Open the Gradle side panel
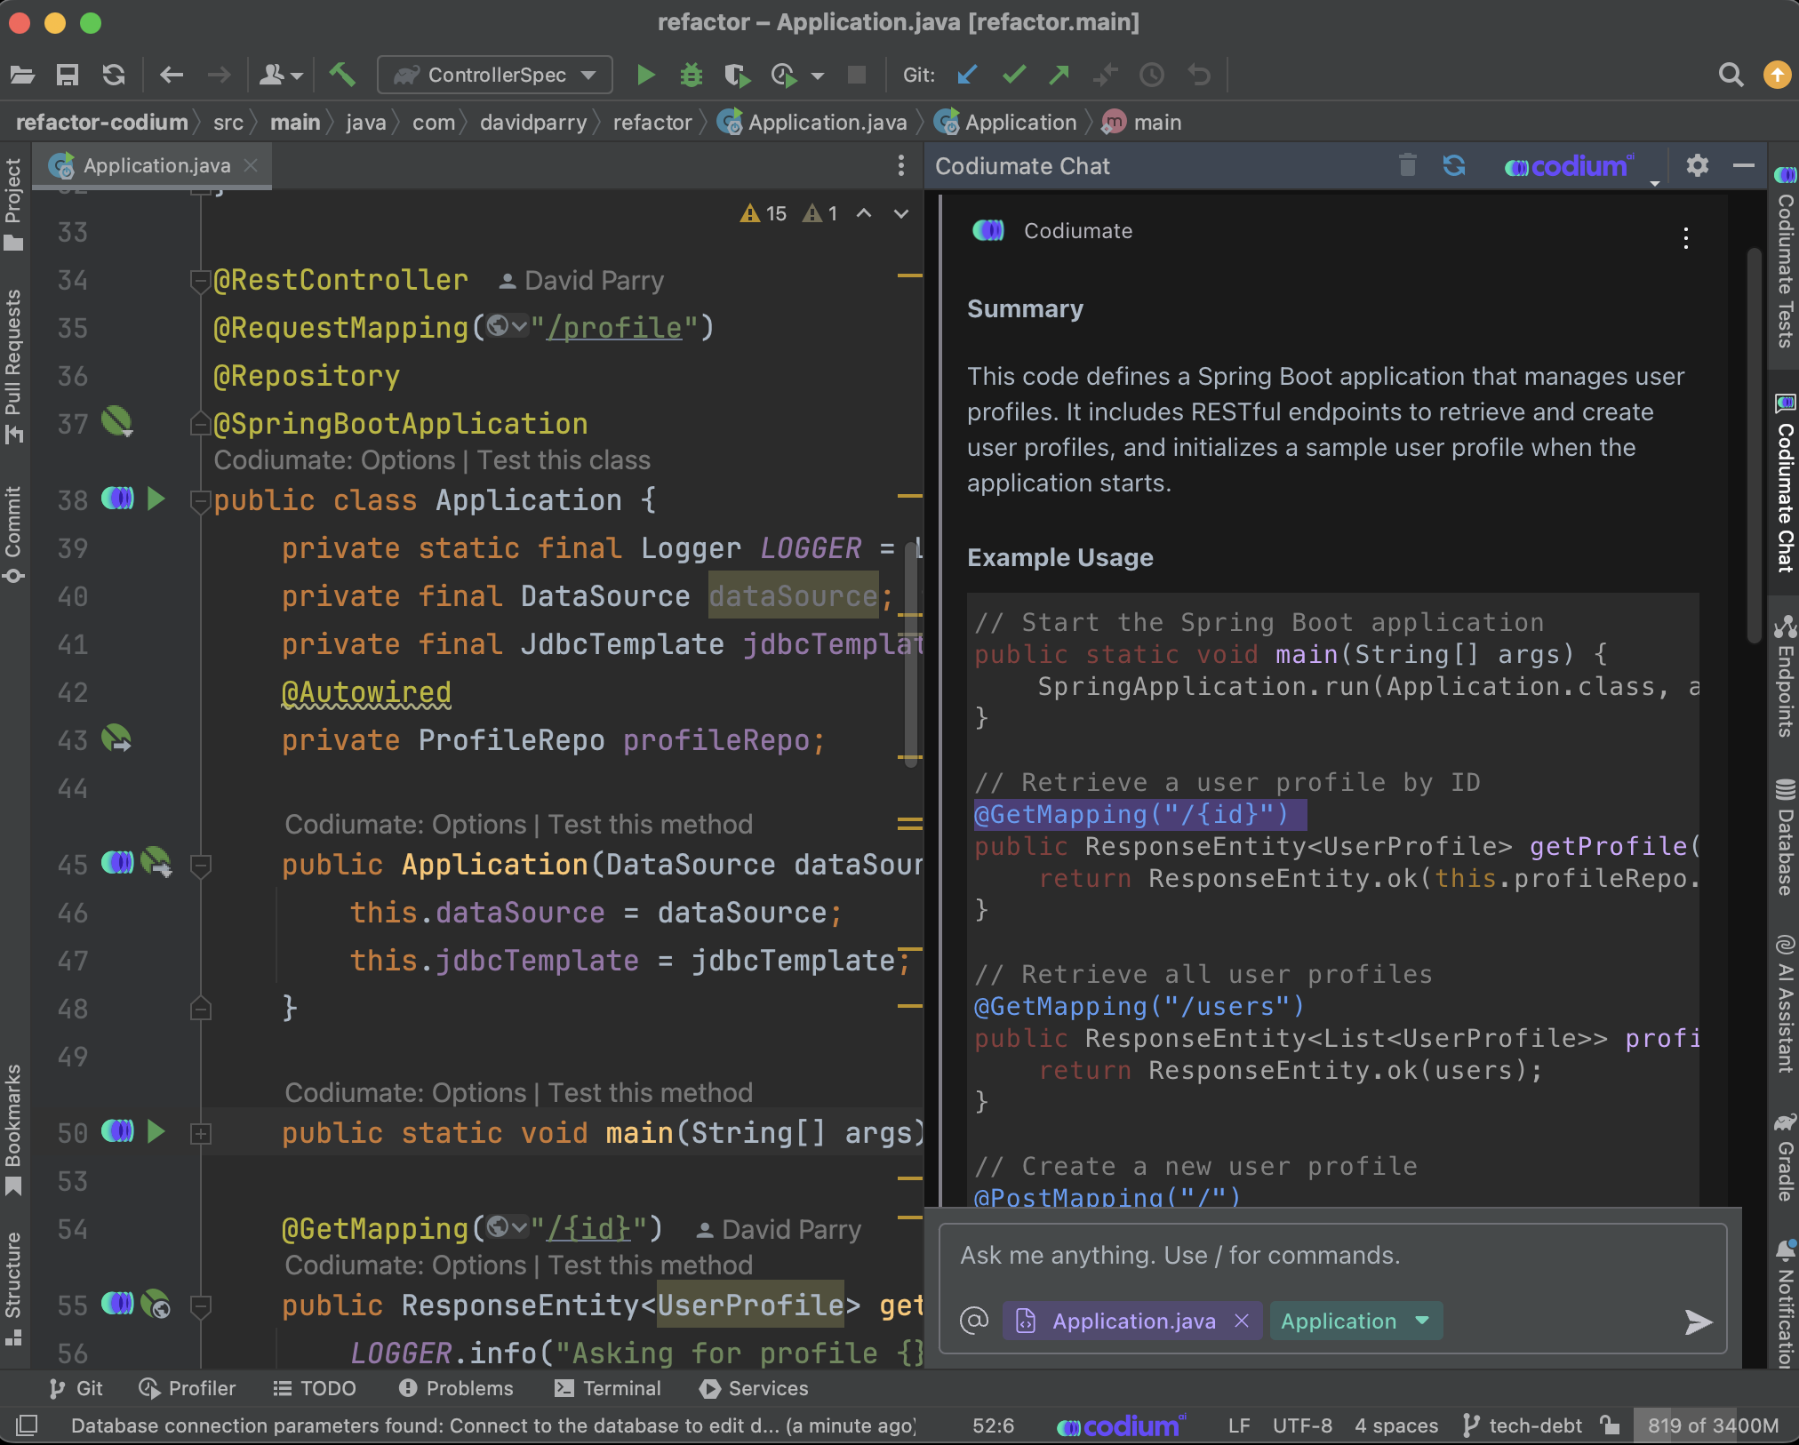1799x1445 pixels. click(1785, 1157)
